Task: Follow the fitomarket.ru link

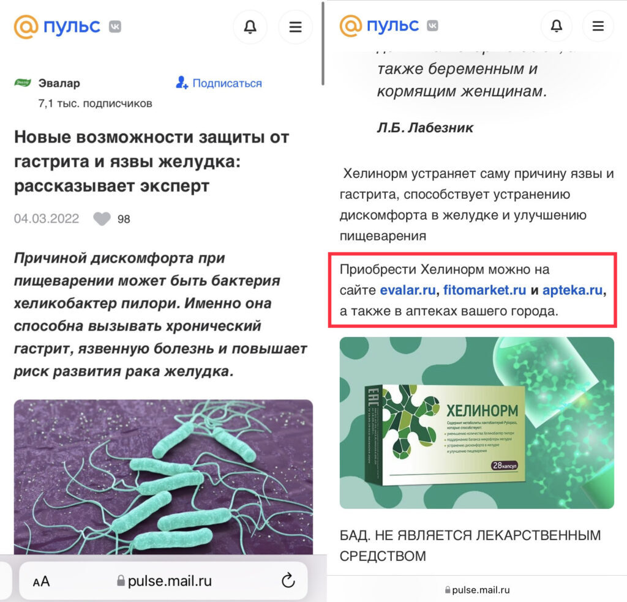Action: pos(485,290)
